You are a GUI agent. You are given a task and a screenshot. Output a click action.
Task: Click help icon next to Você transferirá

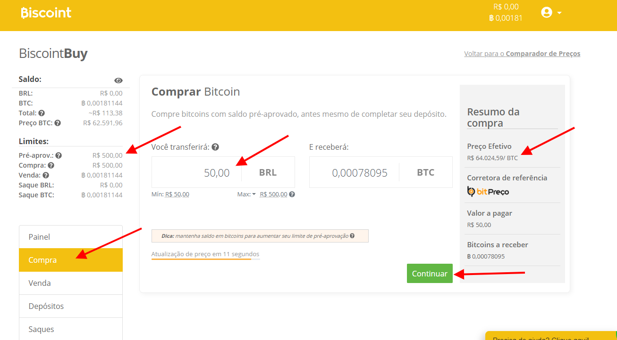pos(215,147)
